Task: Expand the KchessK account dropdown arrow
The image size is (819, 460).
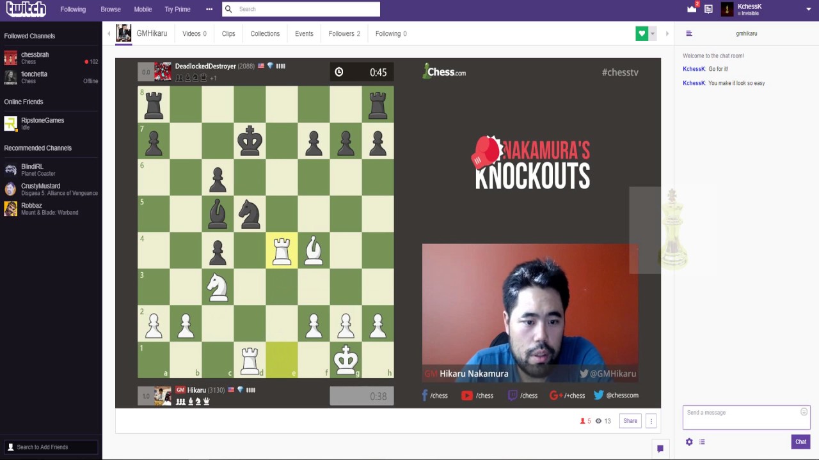Action: (x=809, y=9)
